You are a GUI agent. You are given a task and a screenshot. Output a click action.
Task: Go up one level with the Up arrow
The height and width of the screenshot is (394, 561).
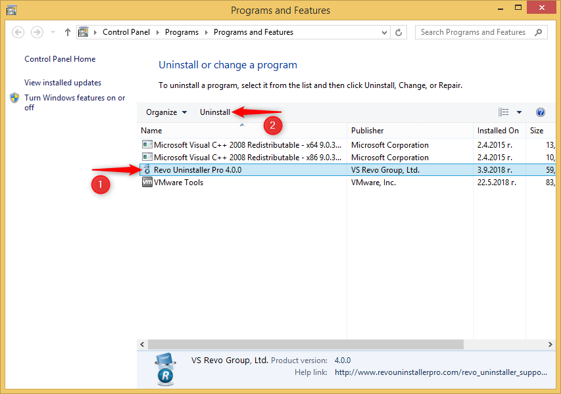68,32
